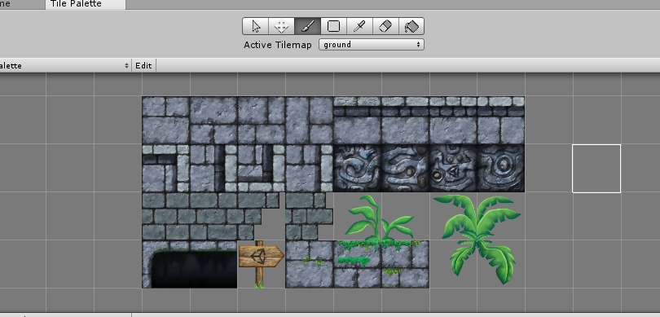Pick the eyedropper tile picker tool
660x317 pixels.
(359, 26)
